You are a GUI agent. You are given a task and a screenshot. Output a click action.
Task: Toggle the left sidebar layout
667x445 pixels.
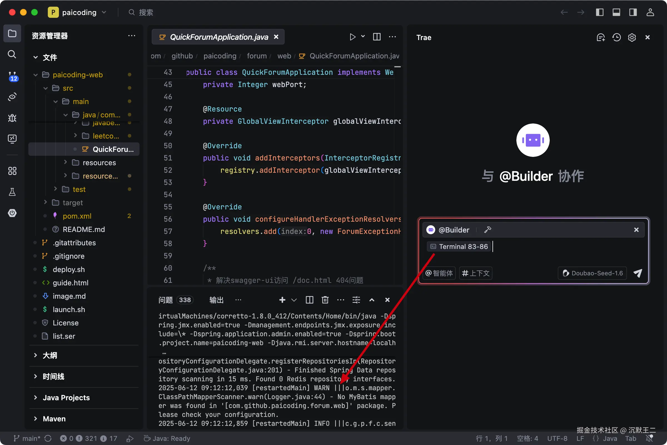[x=599, y=12]
